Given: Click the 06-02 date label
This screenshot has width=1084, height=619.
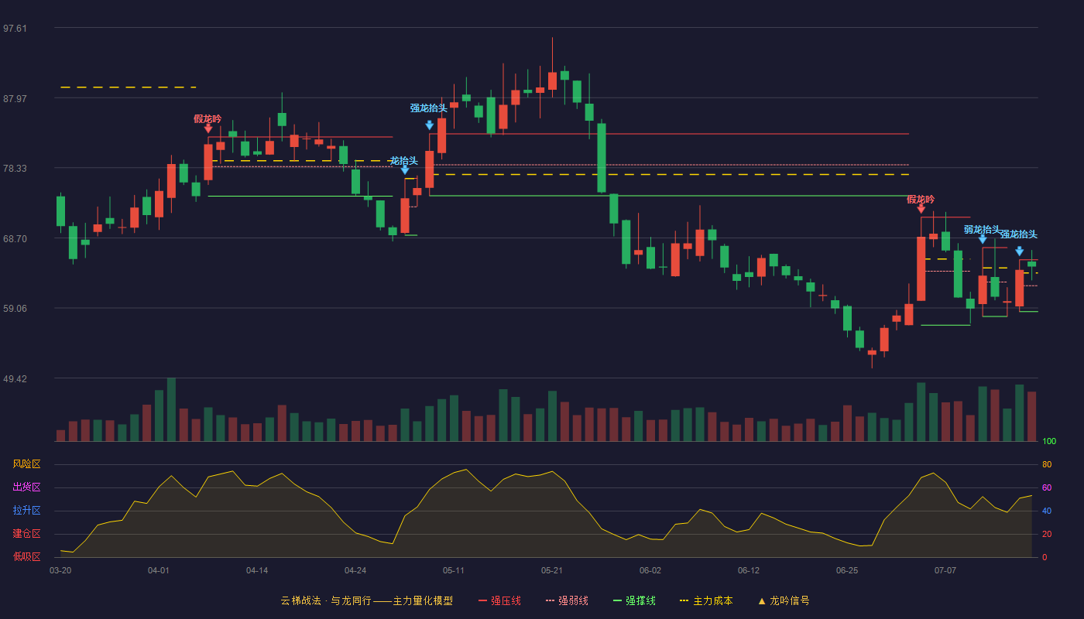Looking at the screenshot, I should click(x=650, y=570).
